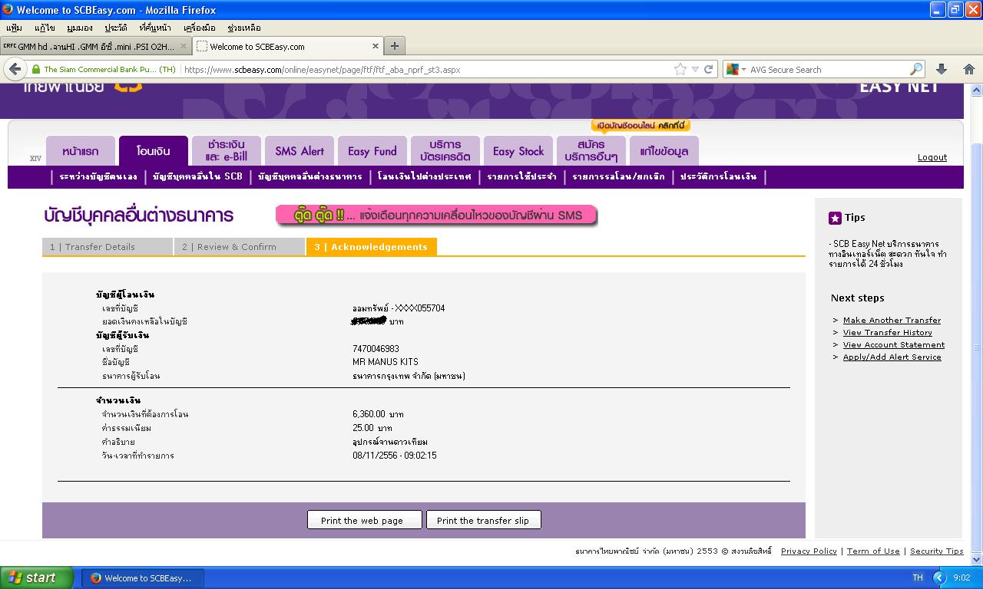This screenshot has height=589, width=983.
Task: Click the address bar URL field
Action: pyautogui.click(x=425, y=69)
